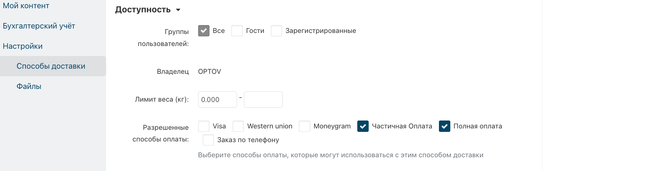The image size is (656, 171).
Task: Disable the Полная оплата checkbox
Action: 444,126
